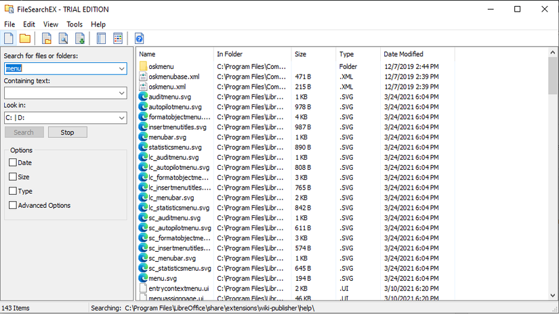Open help via blue question mark icon
Viewport: 559px width, 314px height.
(x=140, y=38)
